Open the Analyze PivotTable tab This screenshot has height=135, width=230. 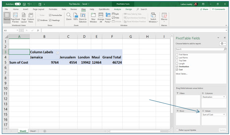coord(118,9)
